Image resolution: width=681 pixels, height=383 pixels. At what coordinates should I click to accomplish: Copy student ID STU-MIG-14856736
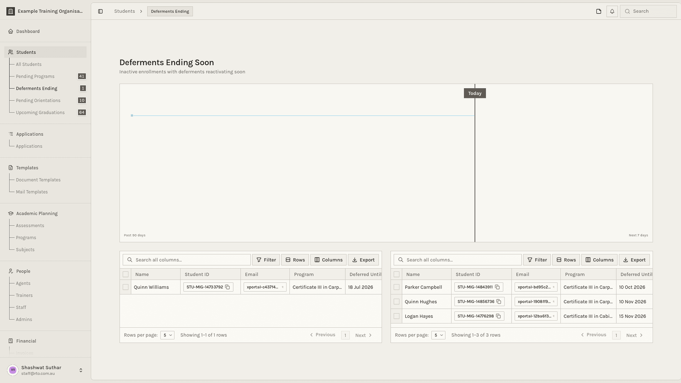tap(499, 302)
